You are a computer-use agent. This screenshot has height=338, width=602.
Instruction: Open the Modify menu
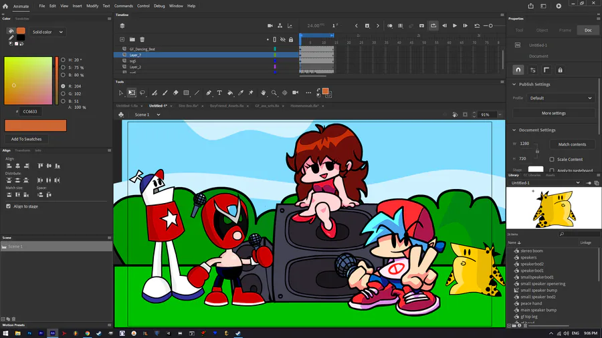coord(92,6)
